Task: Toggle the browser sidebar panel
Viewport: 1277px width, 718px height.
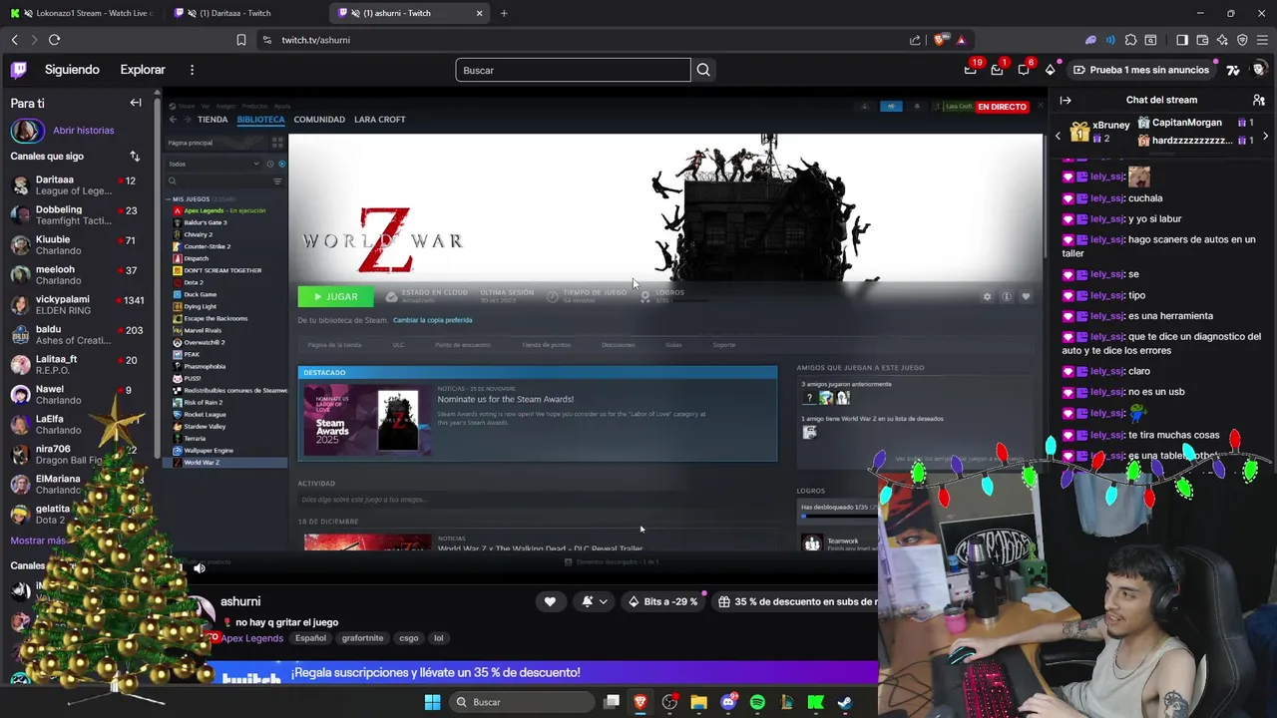Action: pos(1182,40)
